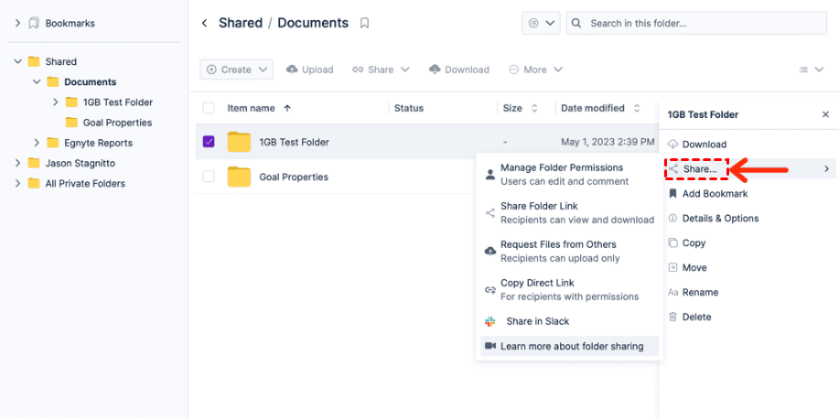Click the Upload cloud icon in toolbar
Image resolution: width=839 pixels, height=419 pixels.
[292, 70]
